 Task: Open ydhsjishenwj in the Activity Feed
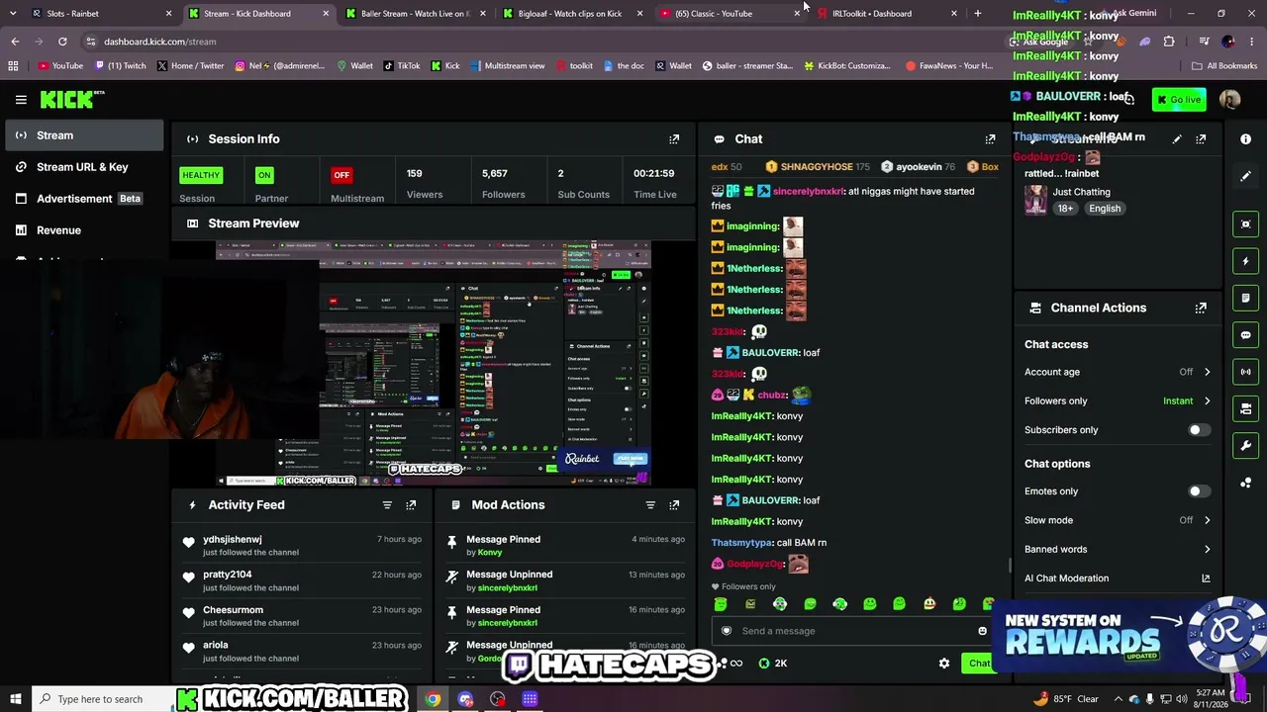(232, 540)
